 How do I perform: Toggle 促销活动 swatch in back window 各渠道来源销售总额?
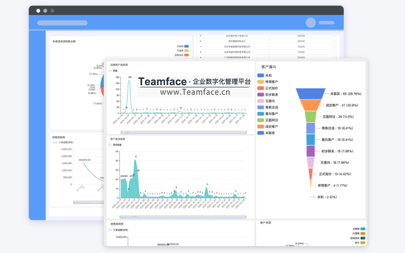click(187, 55)
